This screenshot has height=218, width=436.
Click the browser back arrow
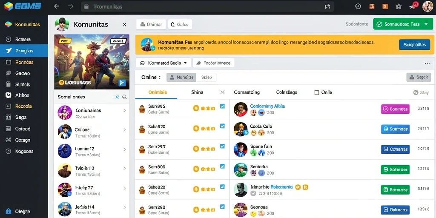click(x=57, y=6)
